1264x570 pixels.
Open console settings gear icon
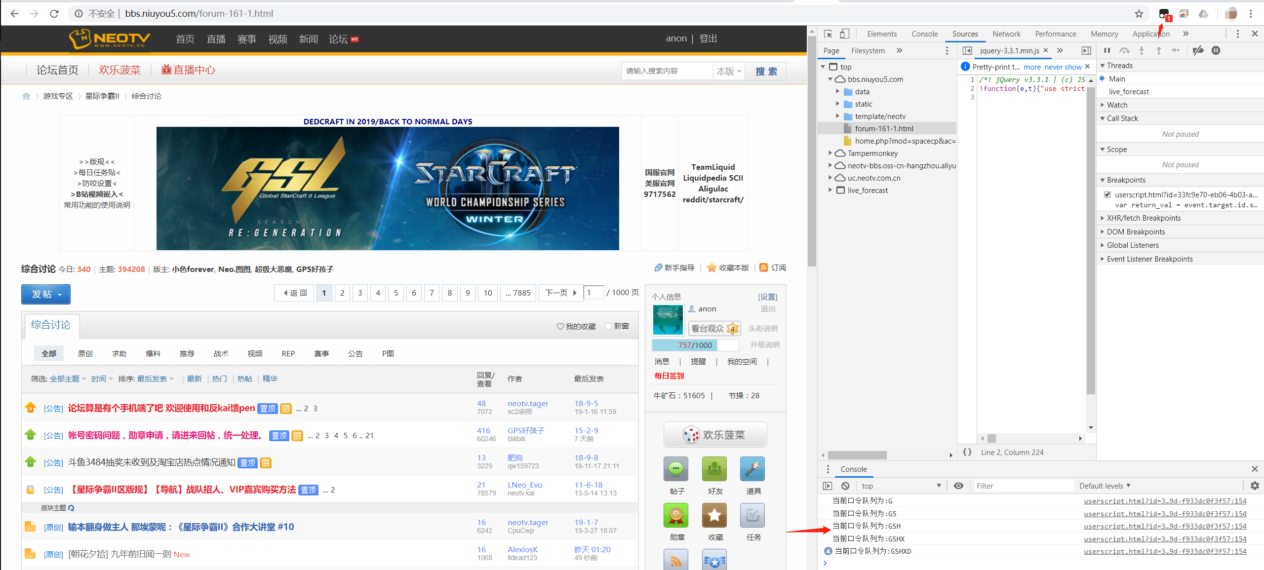tap(1255, 486)
